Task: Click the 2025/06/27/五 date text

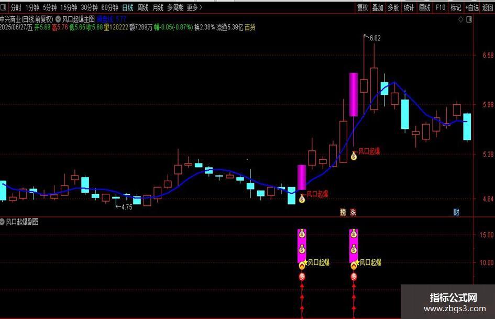Action: tap(16, 27)
